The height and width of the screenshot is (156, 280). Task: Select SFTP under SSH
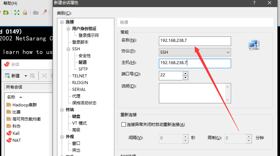(x=83, y=69)
